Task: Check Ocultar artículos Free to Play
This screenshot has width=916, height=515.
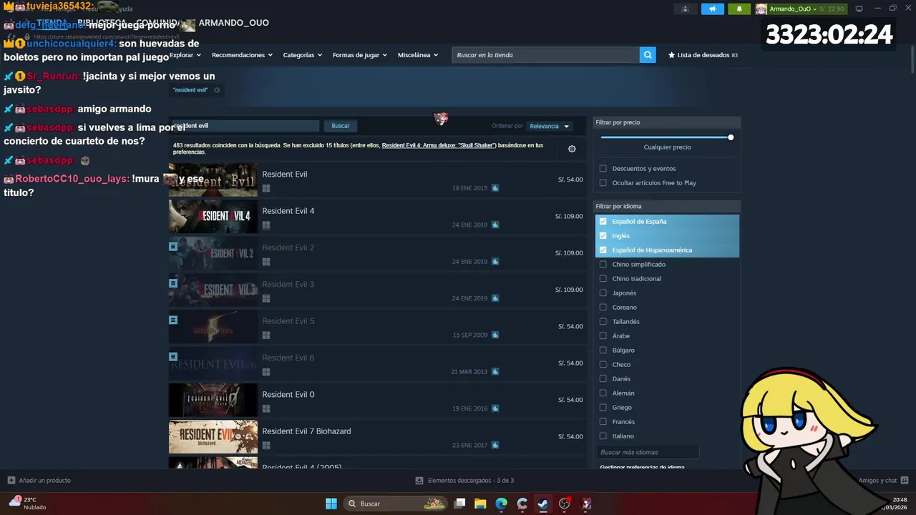Action: (603, 183)
